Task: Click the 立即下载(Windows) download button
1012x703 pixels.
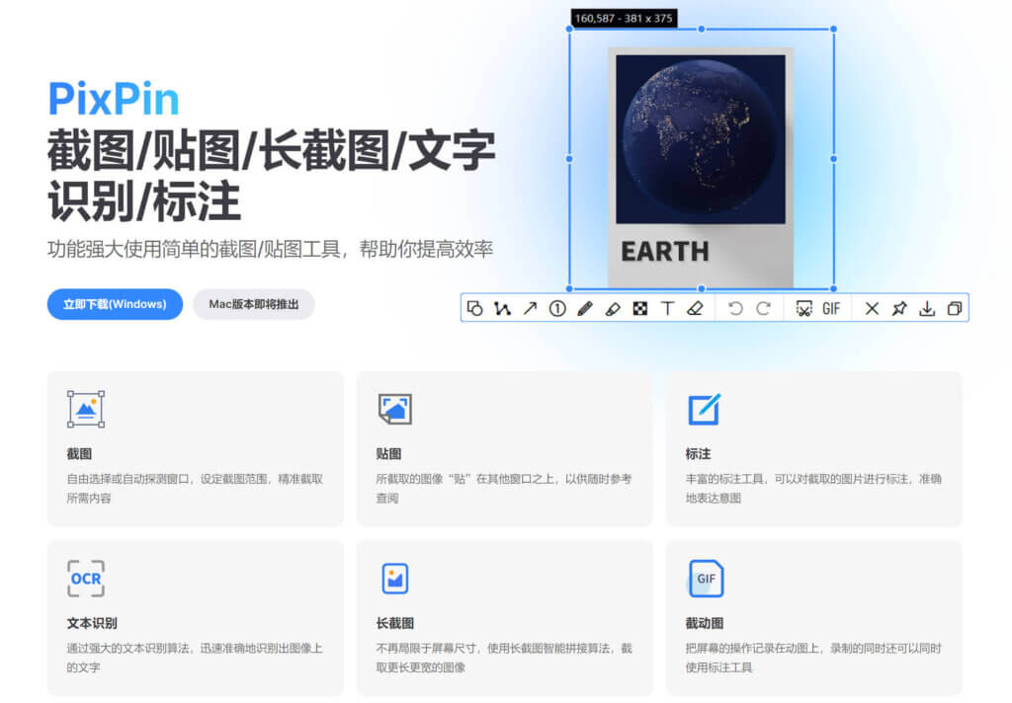Action: tap(115, 304)
